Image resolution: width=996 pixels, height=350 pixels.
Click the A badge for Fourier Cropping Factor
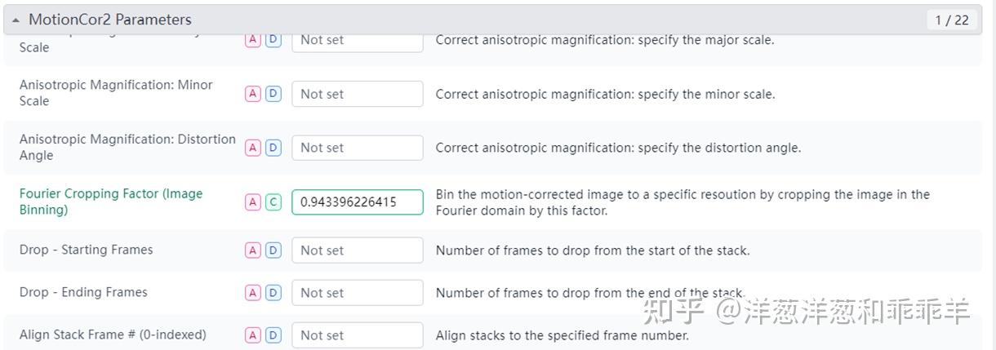point(253,202)
